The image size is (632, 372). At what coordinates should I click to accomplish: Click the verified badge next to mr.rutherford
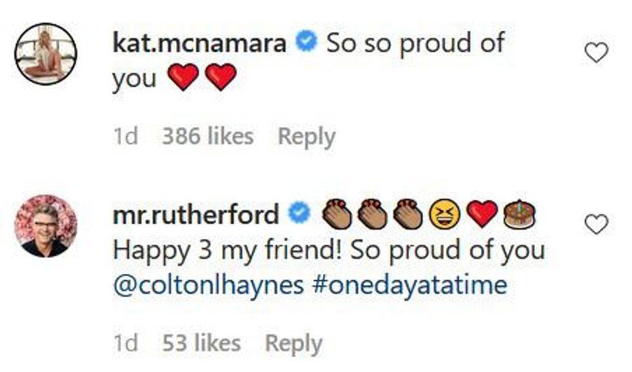(x=300, y=215)
